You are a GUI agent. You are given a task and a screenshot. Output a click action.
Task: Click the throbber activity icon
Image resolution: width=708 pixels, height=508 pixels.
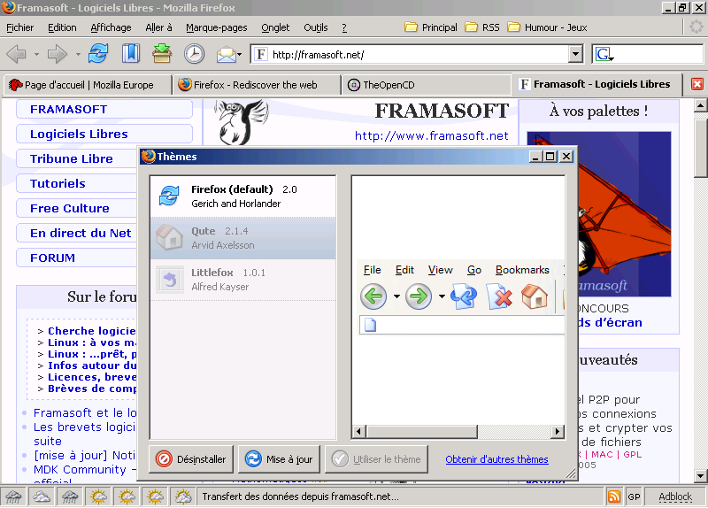pyautogui.click(x=696, y=27)
